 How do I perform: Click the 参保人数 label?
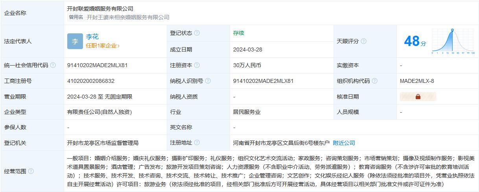[15, 127]
